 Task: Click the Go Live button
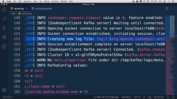point(159,97)
